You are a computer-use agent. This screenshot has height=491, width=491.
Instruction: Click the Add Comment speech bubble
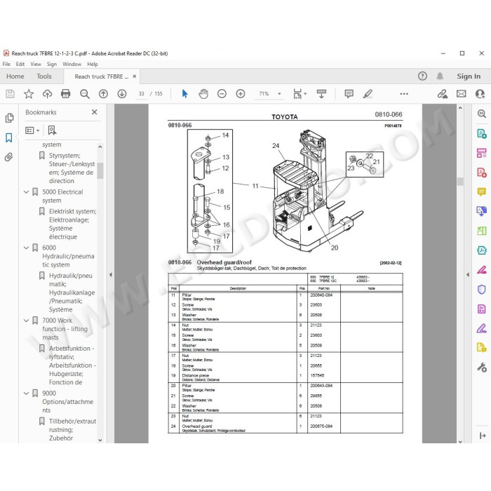point(349,93)
